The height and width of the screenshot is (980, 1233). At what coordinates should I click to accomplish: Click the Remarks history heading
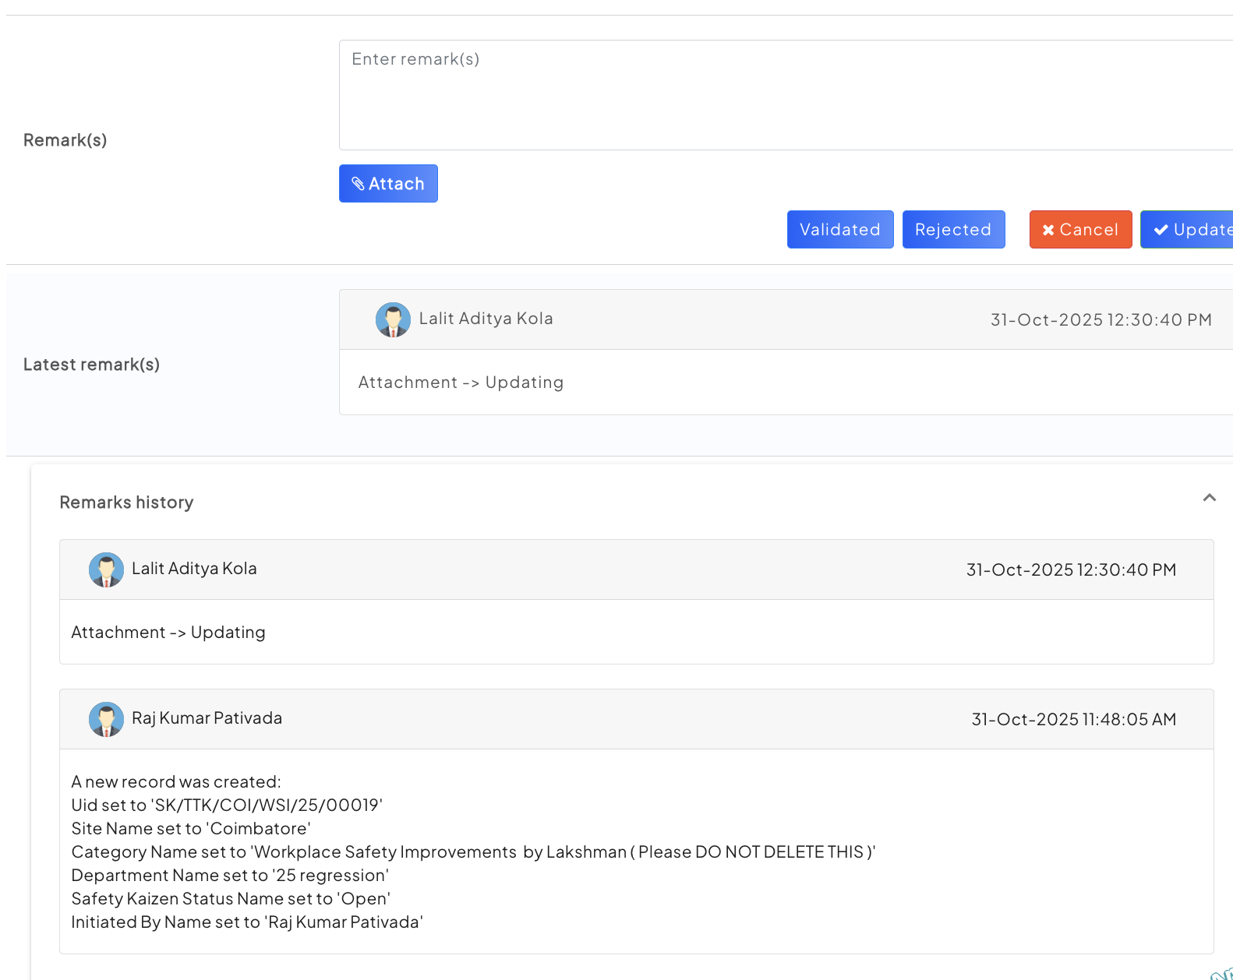(x=126, y=502)
